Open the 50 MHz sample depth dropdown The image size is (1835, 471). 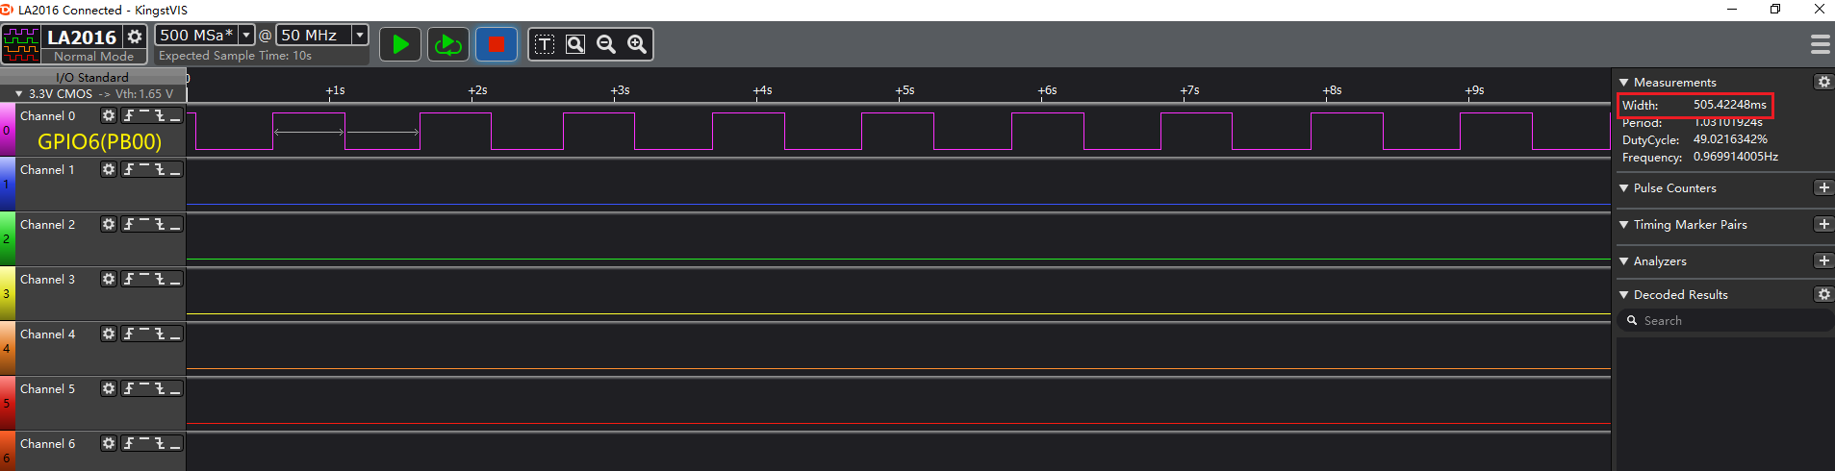[360, 35]
